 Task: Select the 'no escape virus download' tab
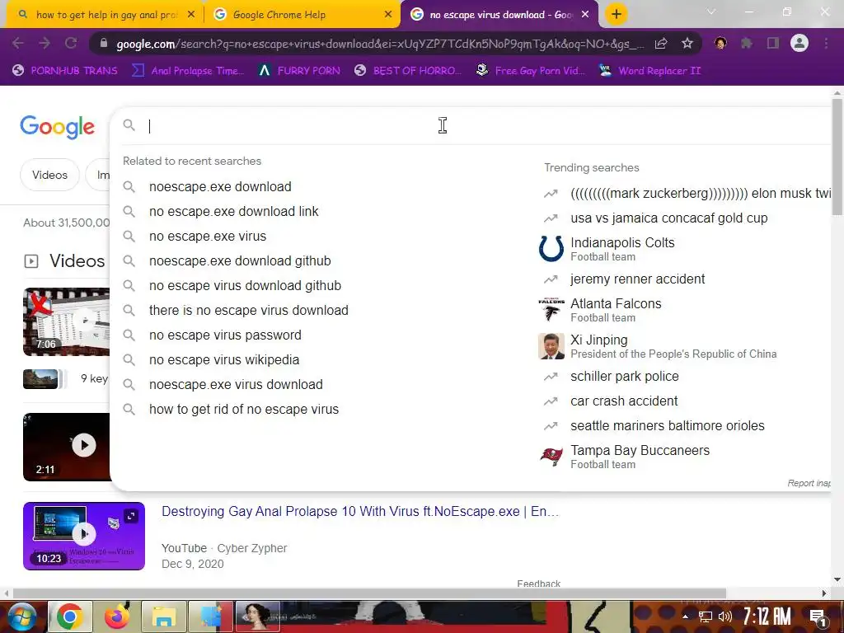coord(499,15)
